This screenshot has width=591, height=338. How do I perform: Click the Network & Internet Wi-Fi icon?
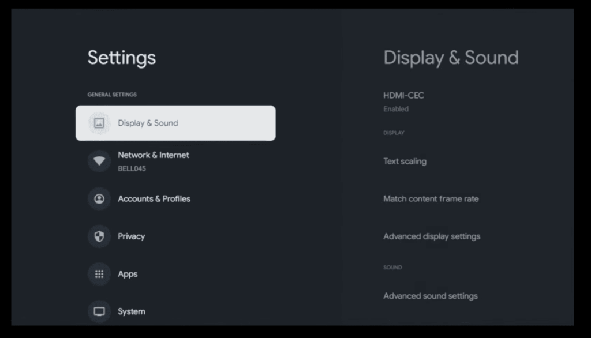(99, 161)
